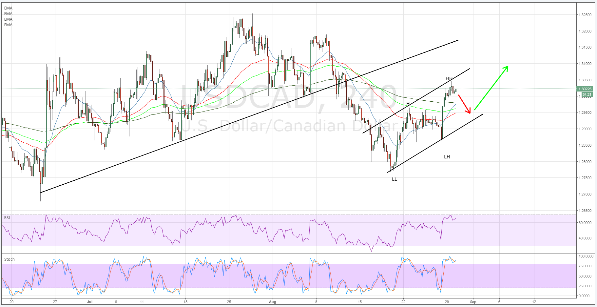597x307 pixels.
Task: Click the 1.26500 price axis label
Action: click(x=585, y=211)
